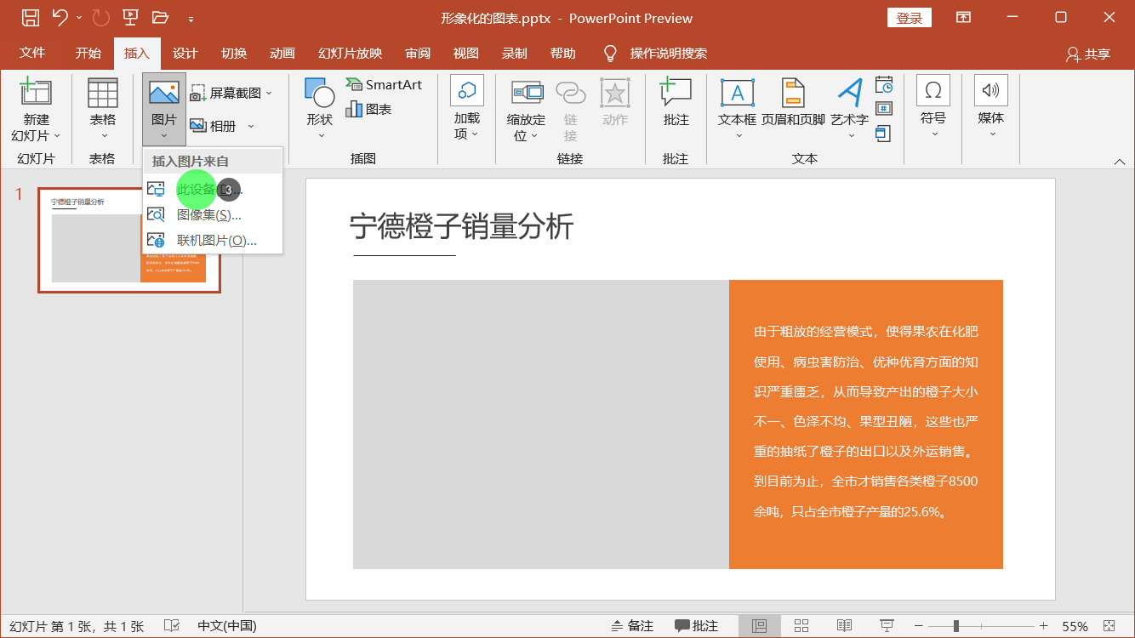The width and height of the screenshot is (1135, 638).
Task: Click the 登录 sign-in button
Action: coord(910,18)
